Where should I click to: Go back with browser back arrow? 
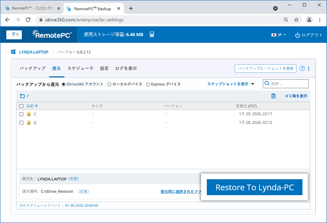[7, 20]
